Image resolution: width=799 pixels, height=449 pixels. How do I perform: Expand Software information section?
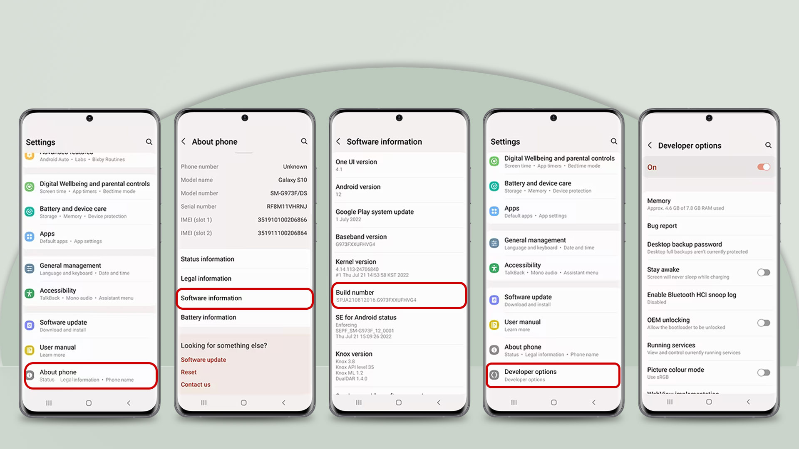click(243, 298)
